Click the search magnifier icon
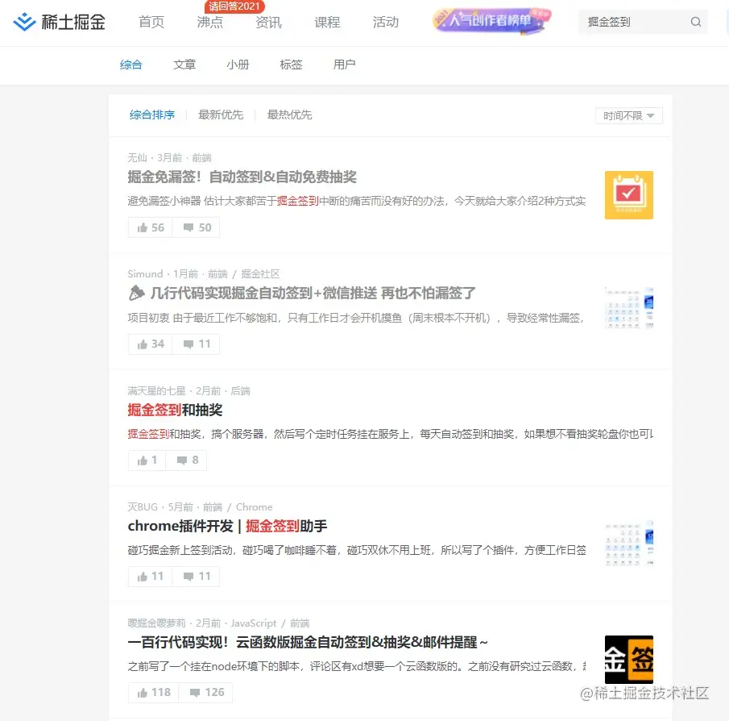 click(x=695, y=22)
